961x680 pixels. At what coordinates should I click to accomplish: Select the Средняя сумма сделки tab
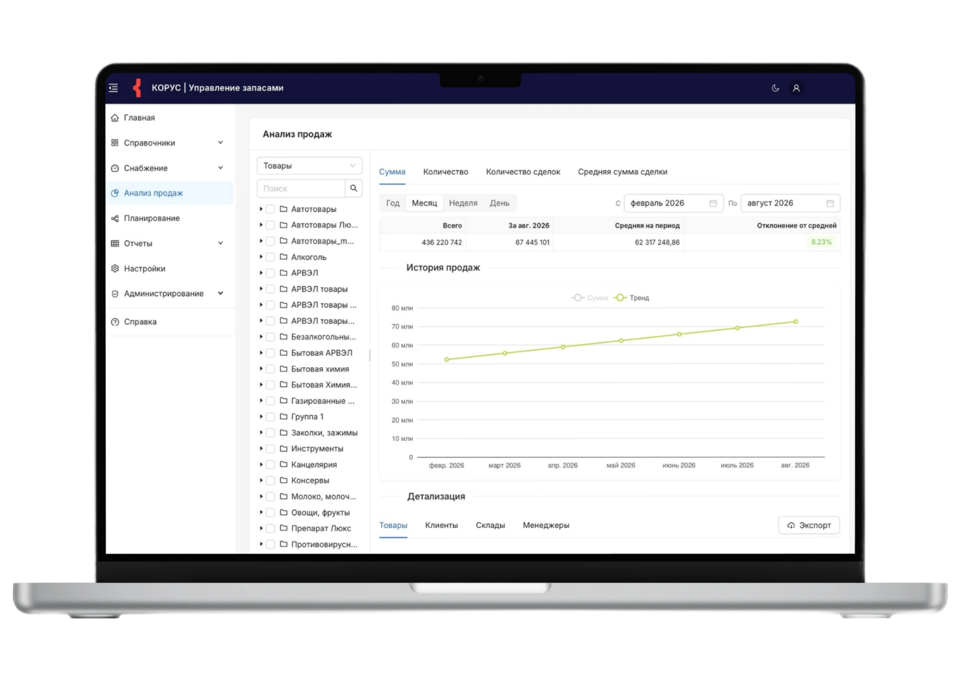tap(622, 172)
